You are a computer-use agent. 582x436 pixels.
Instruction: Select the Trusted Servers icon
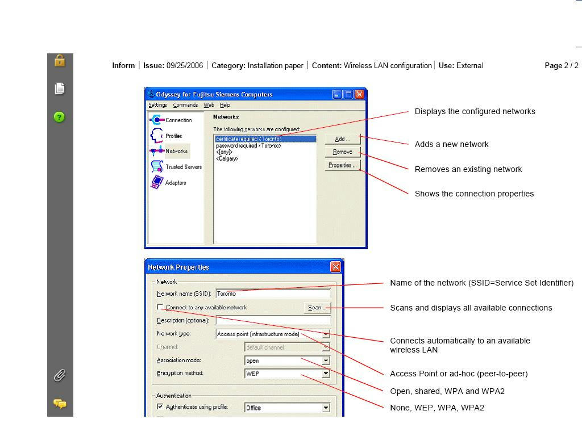point(157,167)
